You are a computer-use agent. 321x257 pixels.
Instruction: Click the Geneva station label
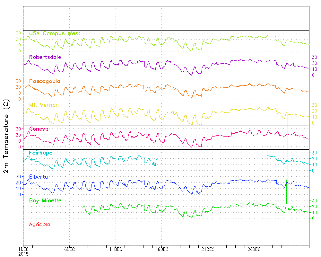39,129
